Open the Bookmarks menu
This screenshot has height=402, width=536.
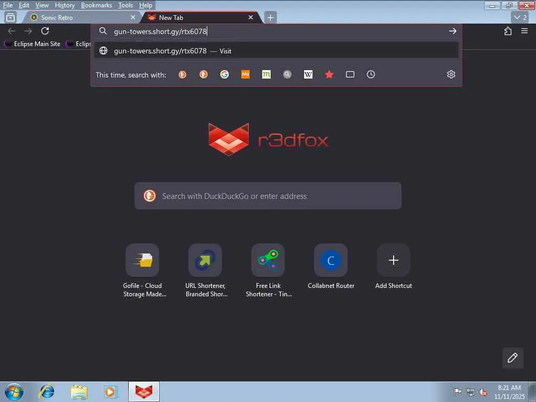[x=96, y=5]
